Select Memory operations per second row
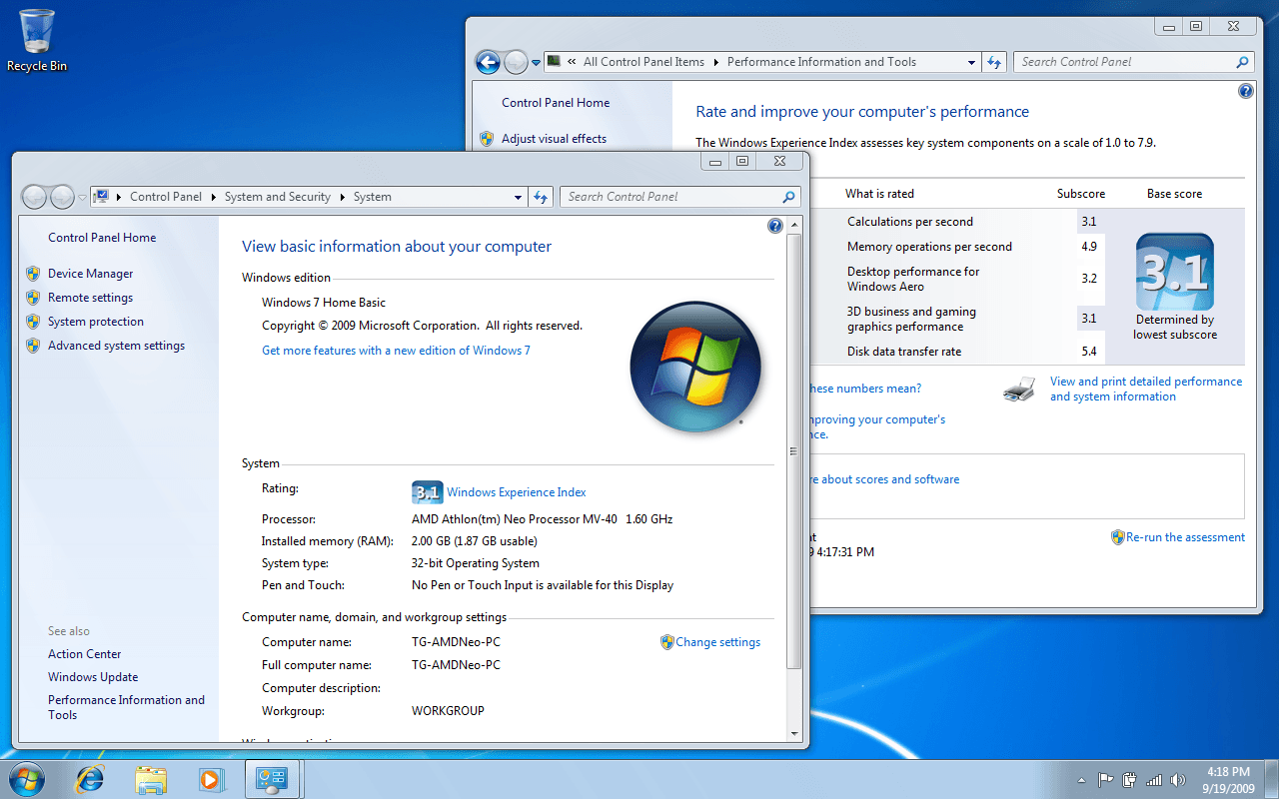Viewport: 1279px width, 799px height. 956,247
